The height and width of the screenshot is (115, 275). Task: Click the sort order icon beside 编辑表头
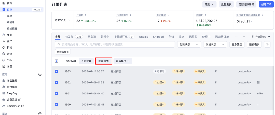267,44
